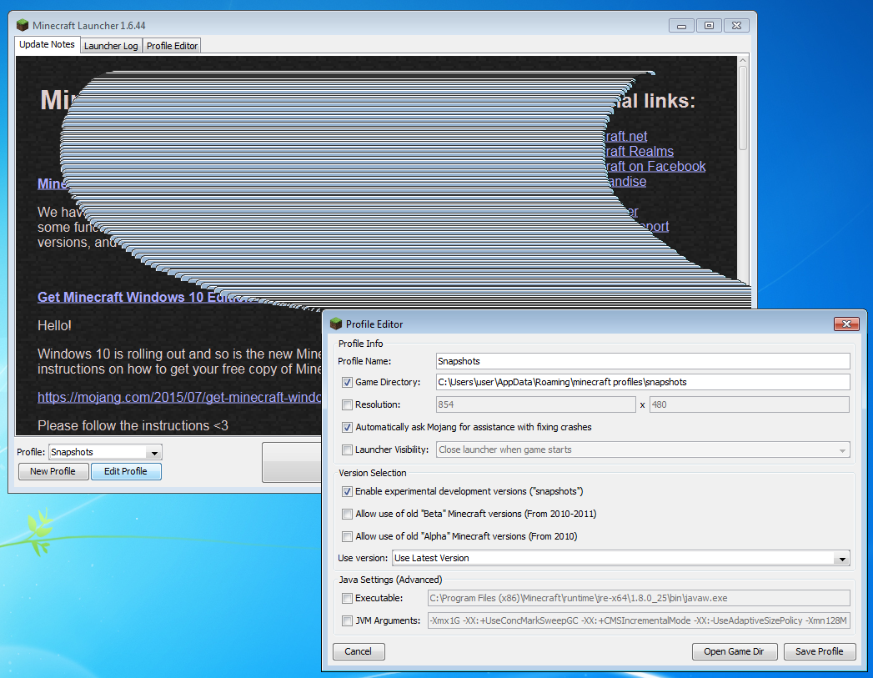The image size is (873, 678).
Task: Toggle experimental snapshots versions checkbox
Action: (x=348, y=491)
